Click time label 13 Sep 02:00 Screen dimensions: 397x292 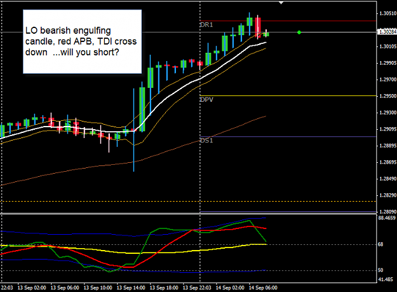[x=32, y=288]
